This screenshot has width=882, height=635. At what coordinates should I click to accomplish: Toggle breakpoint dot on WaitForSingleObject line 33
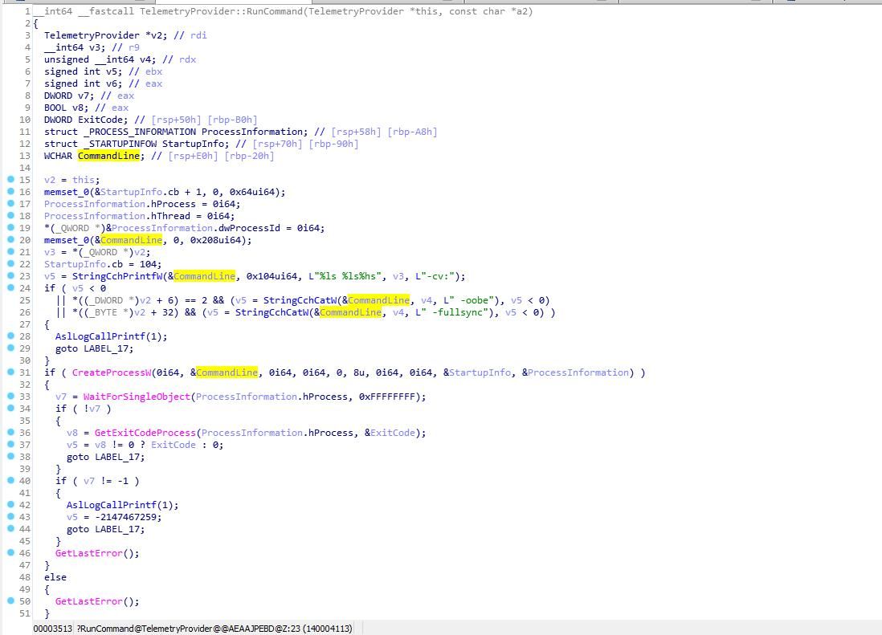point(10,396)
